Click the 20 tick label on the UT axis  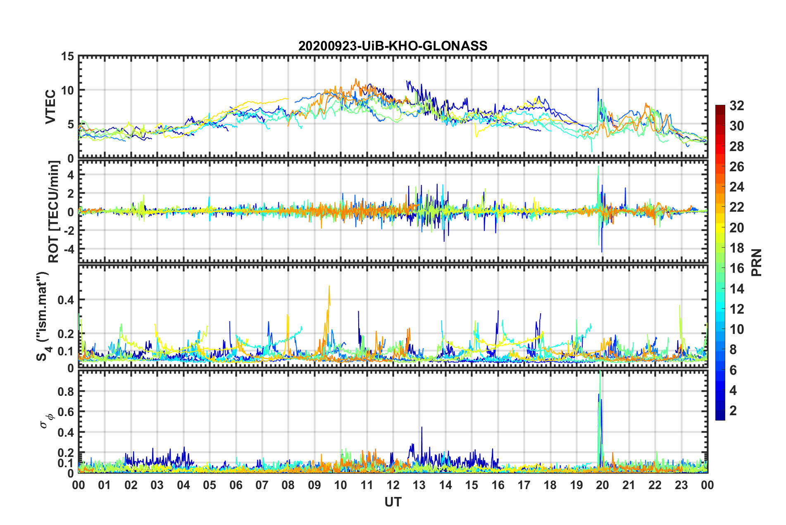[603, 485]
